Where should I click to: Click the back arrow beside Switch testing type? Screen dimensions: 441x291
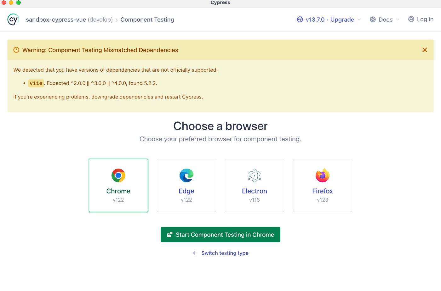point(195,253)
